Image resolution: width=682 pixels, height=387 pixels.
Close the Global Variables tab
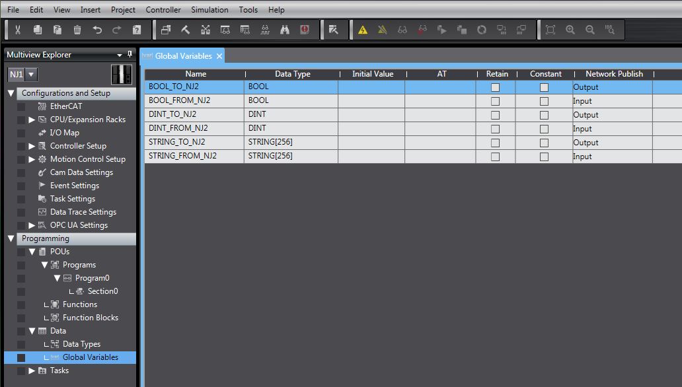click(219, 56)
